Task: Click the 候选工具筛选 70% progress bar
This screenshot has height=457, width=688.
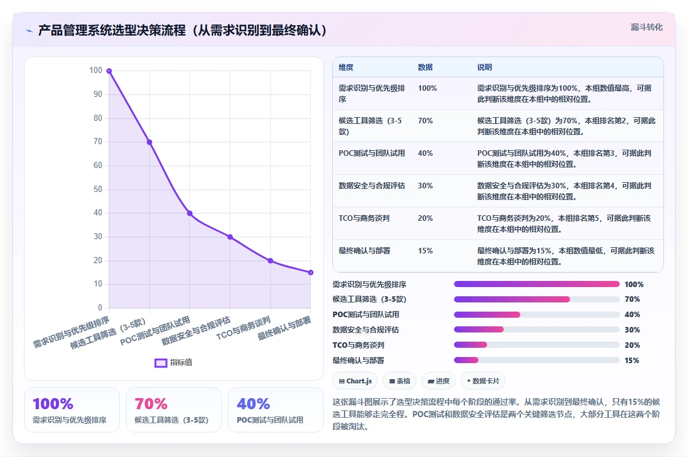Action: tap(537, 299)
